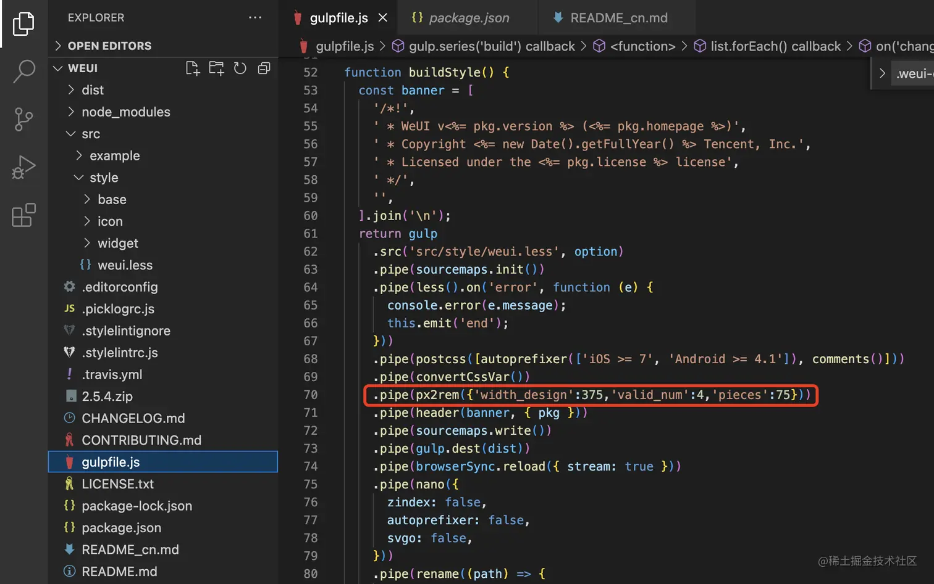Click line number 52 in gutter
934x584 pixels.
pyautogui.click(x=310, y=72)
